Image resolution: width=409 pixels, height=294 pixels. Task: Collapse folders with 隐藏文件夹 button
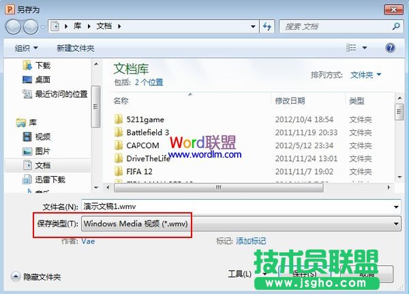click(35, 276)
